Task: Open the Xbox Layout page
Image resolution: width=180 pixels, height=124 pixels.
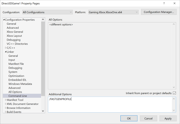Action: point(14,36)
